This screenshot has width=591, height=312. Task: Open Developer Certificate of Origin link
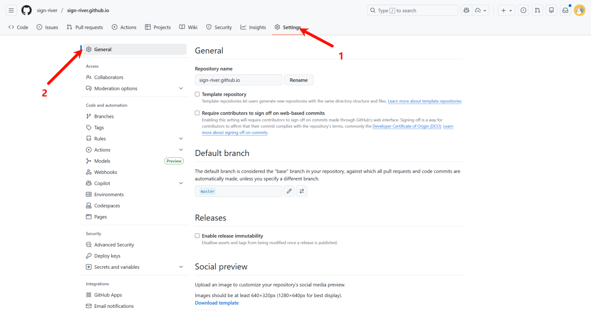[406, 126]
